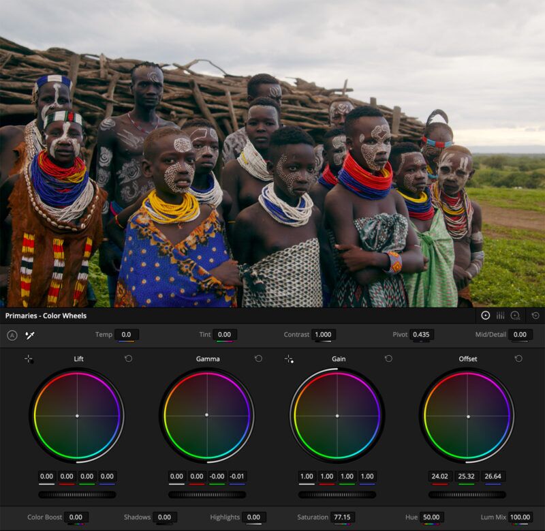Viewport: 545px width, 531px height.
Task: Pick white point beside Gain label
Action: [x=289, y=359]
